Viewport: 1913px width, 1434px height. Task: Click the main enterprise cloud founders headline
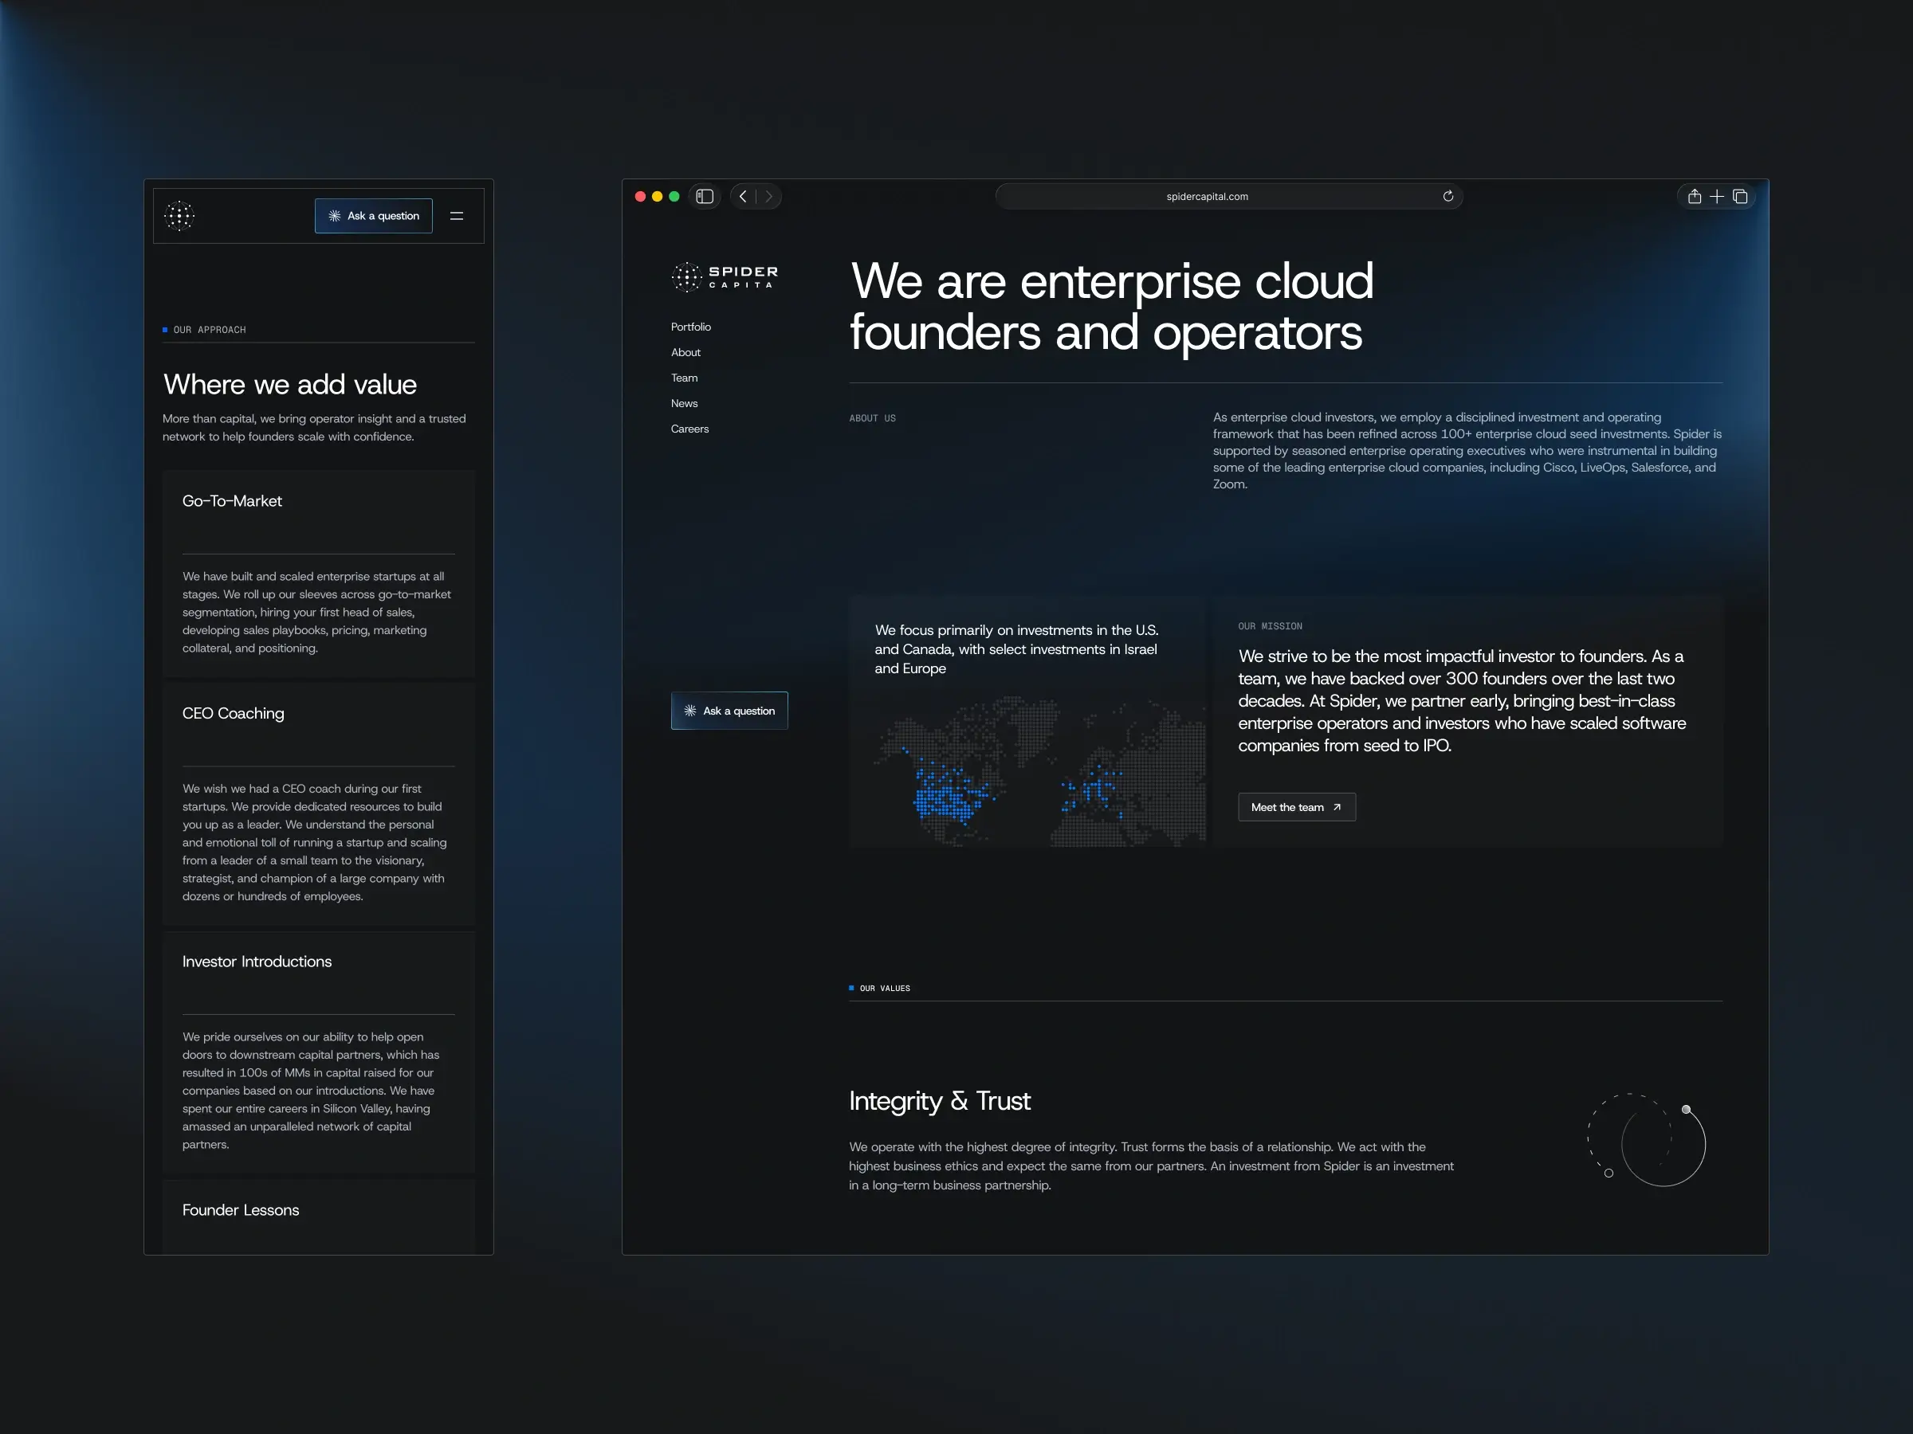[1111, 307]
